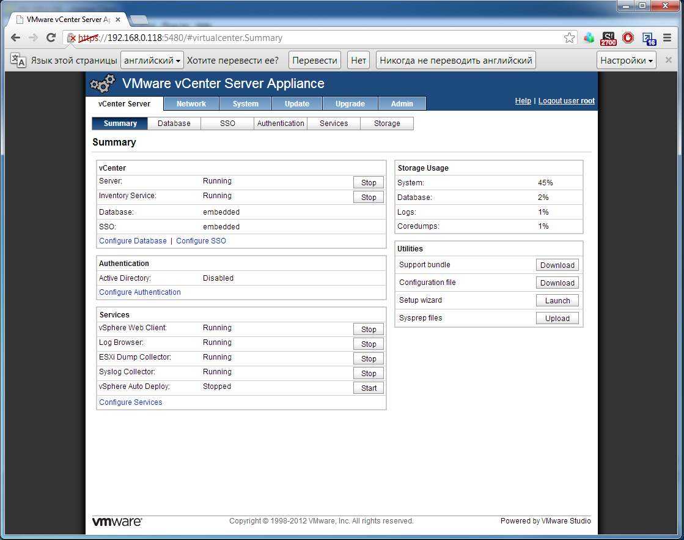Click the address bar URL field
The height and width of the screenshot is (540, 684).
(318, 38)
